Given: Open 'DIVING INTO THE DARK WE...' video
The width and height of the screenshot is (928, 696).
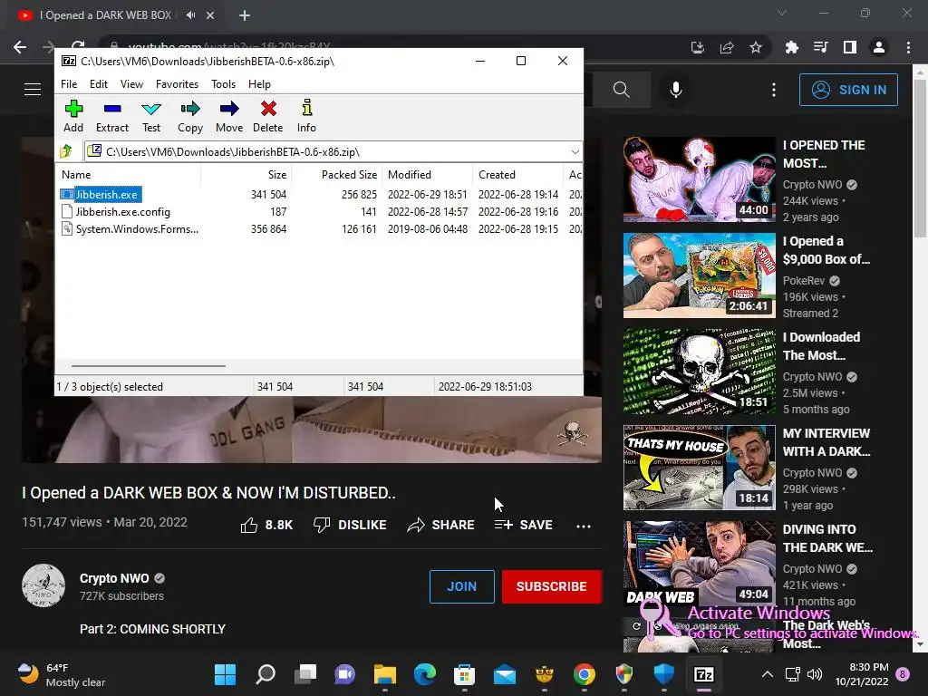Looking at the screenshot, I should pyautogui.click(x=699, y=564).
